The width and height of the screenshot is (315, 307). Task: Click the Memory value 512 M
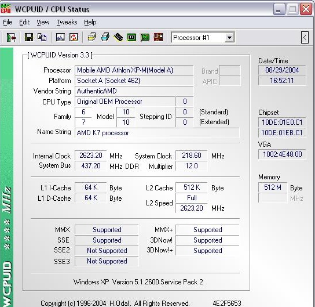(273, 187)
